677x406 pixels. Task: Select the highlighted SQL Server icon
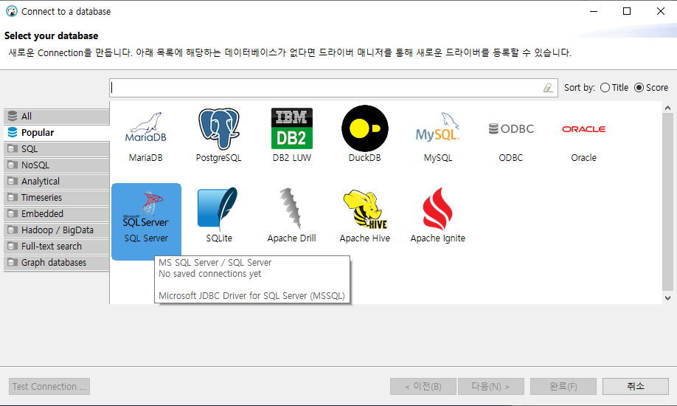click(146, 221)
